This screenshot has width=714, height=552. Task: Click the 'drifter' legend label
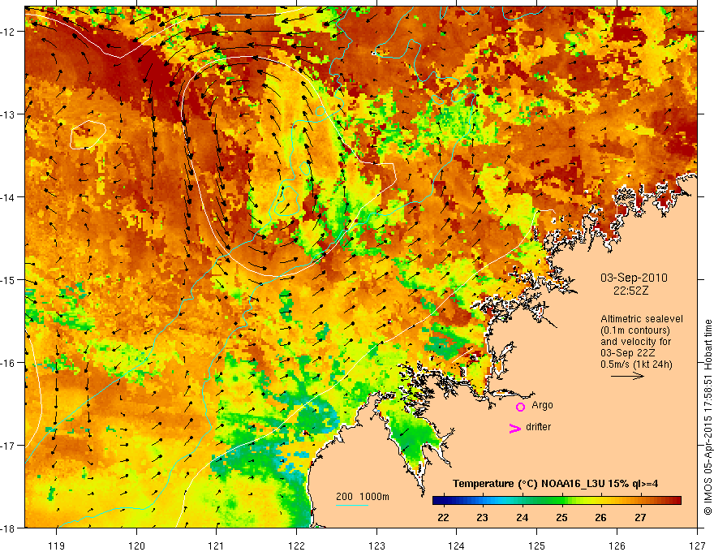click(x=538, y=427)
